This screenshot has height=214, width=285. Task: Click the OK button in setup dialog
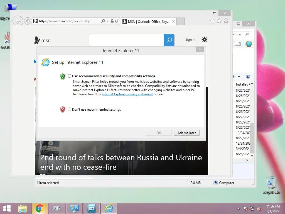coord(159,133)
